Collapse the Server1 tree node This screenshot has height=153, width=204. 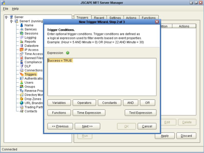11,21
